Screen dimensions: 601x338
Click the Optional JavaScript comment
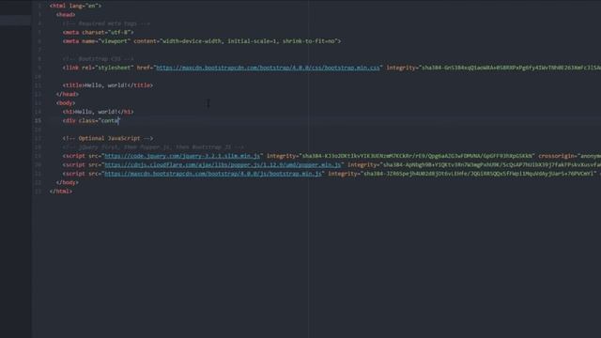click(108, 138)
